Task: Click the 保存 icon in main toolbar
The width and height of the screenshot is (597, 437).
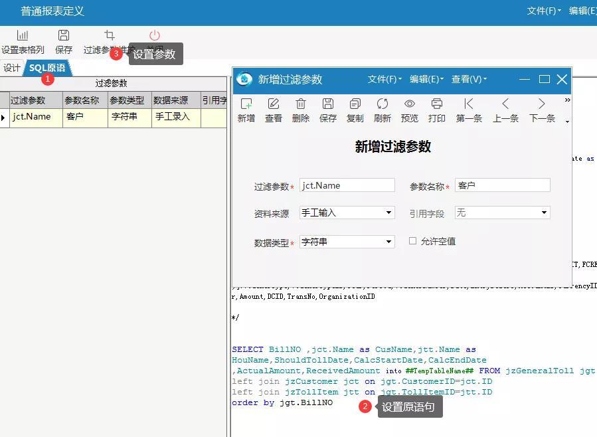Action: click(64, 35)
